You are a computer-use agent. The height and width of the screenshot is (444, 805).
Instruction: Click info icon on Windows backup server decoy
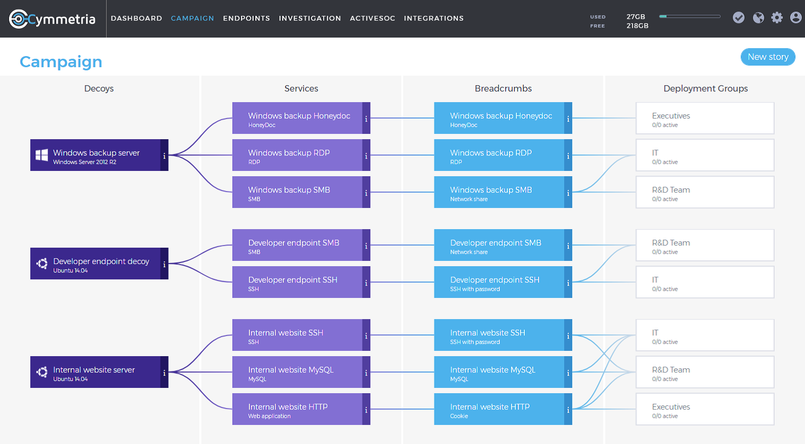164,156
